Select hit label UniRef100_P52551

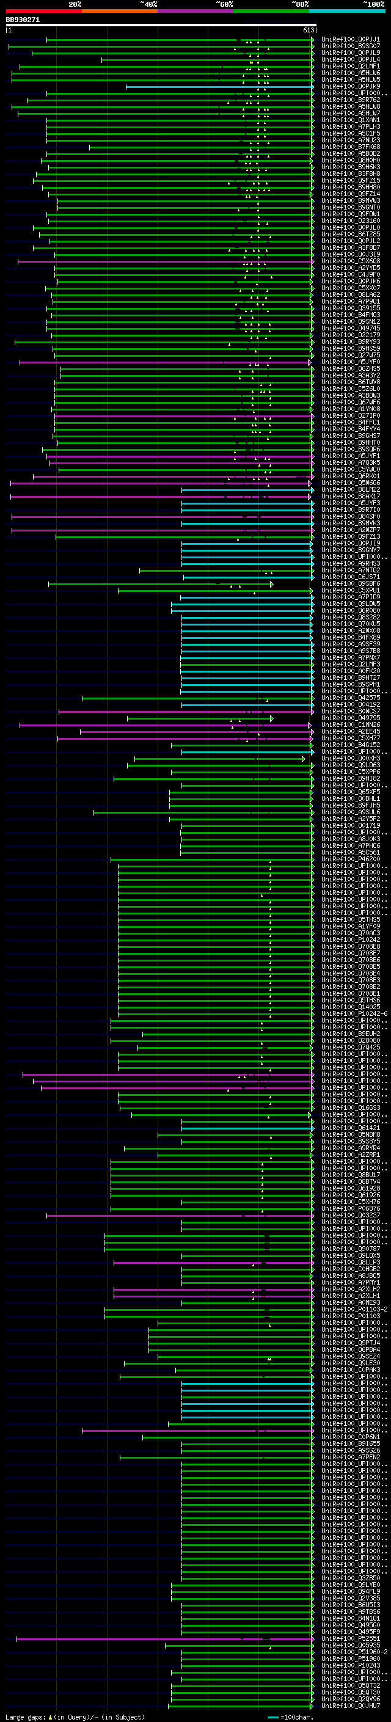coord(350,1638)
